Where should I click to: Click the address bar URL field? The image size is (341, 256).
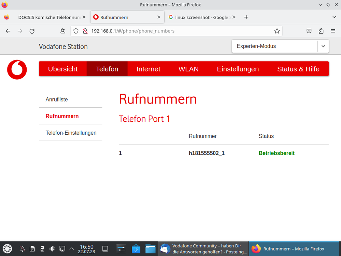(176, 31)
